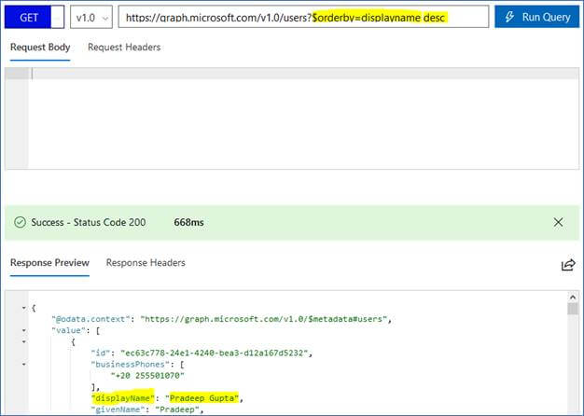Select the Request Body tab

pos(42,47)
